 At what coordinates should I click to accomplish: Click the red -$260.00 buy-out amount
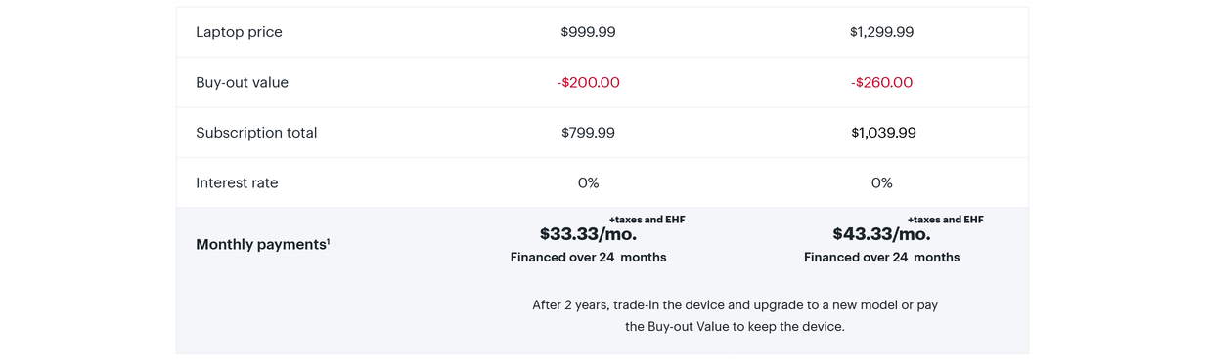tap(881, 83)
